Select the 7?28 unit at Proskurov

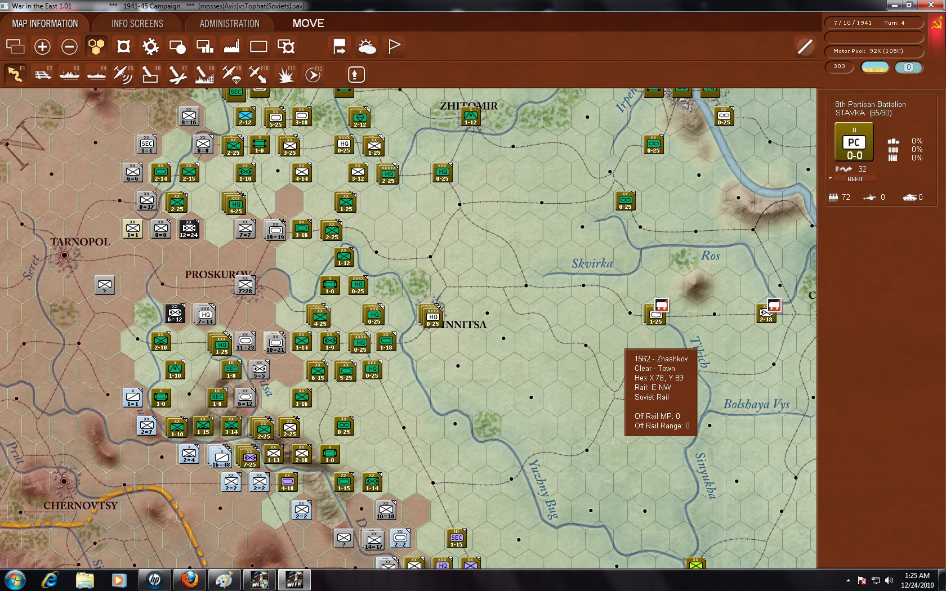click(245, 285)
